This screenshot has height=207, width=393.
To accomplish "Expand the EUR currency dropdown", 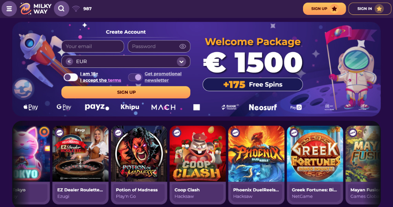I will [x=181, y=62].
